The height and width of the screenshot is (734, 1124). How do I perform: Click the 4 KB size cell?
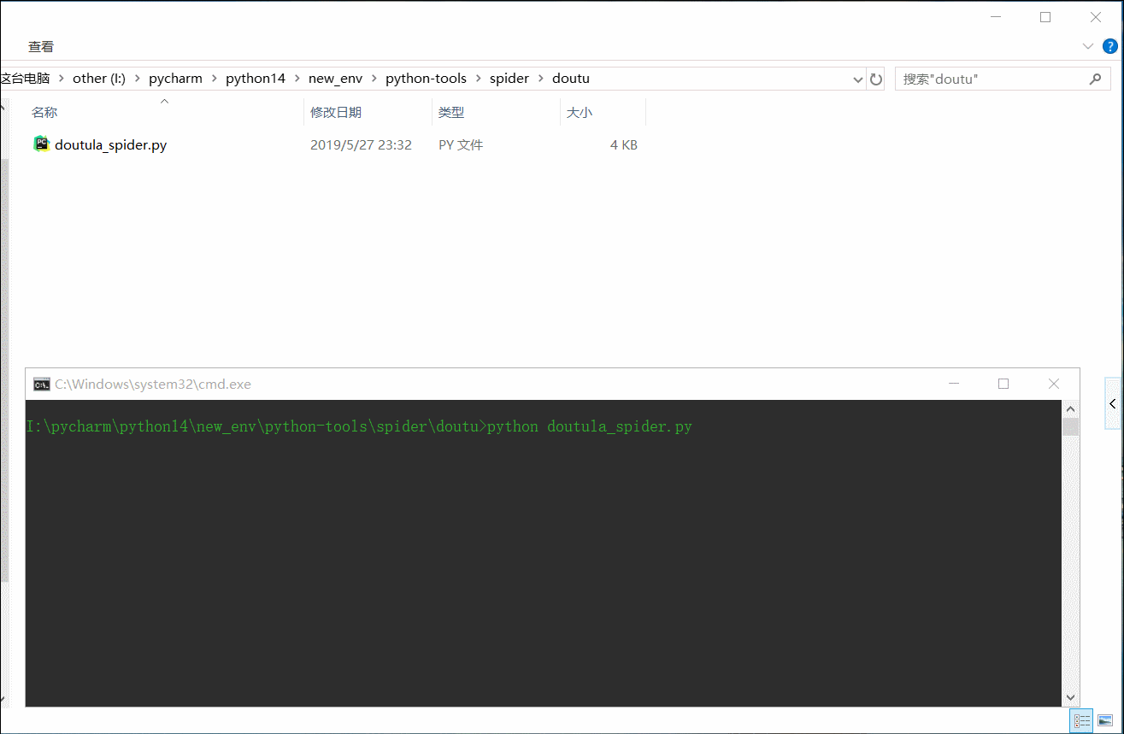click(x=624, y=145)
